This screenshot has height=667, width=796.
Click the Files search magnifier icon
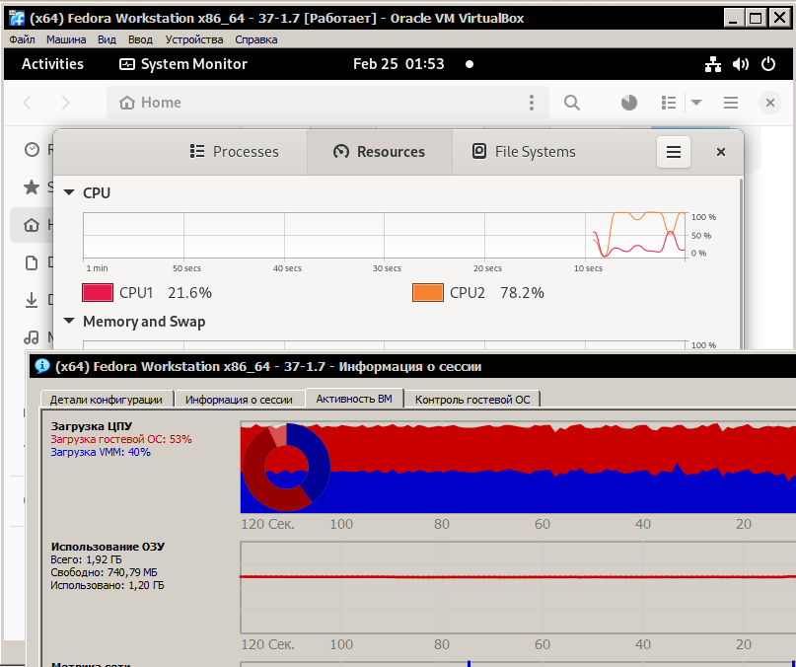(x=571, y=103)
